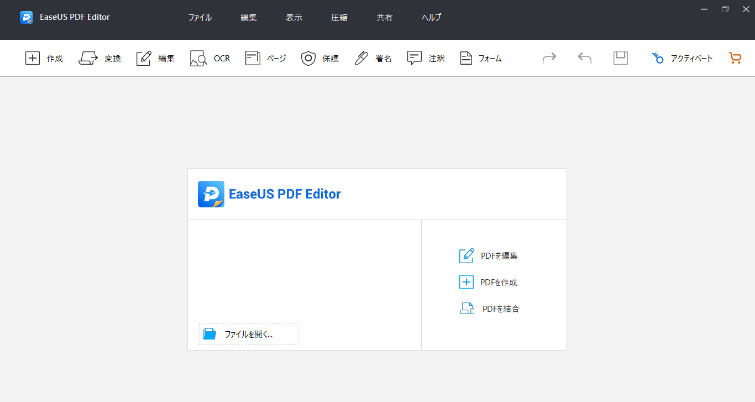Click the undo arrow icon
Screen dimensions: 755x402
[585, 58]
